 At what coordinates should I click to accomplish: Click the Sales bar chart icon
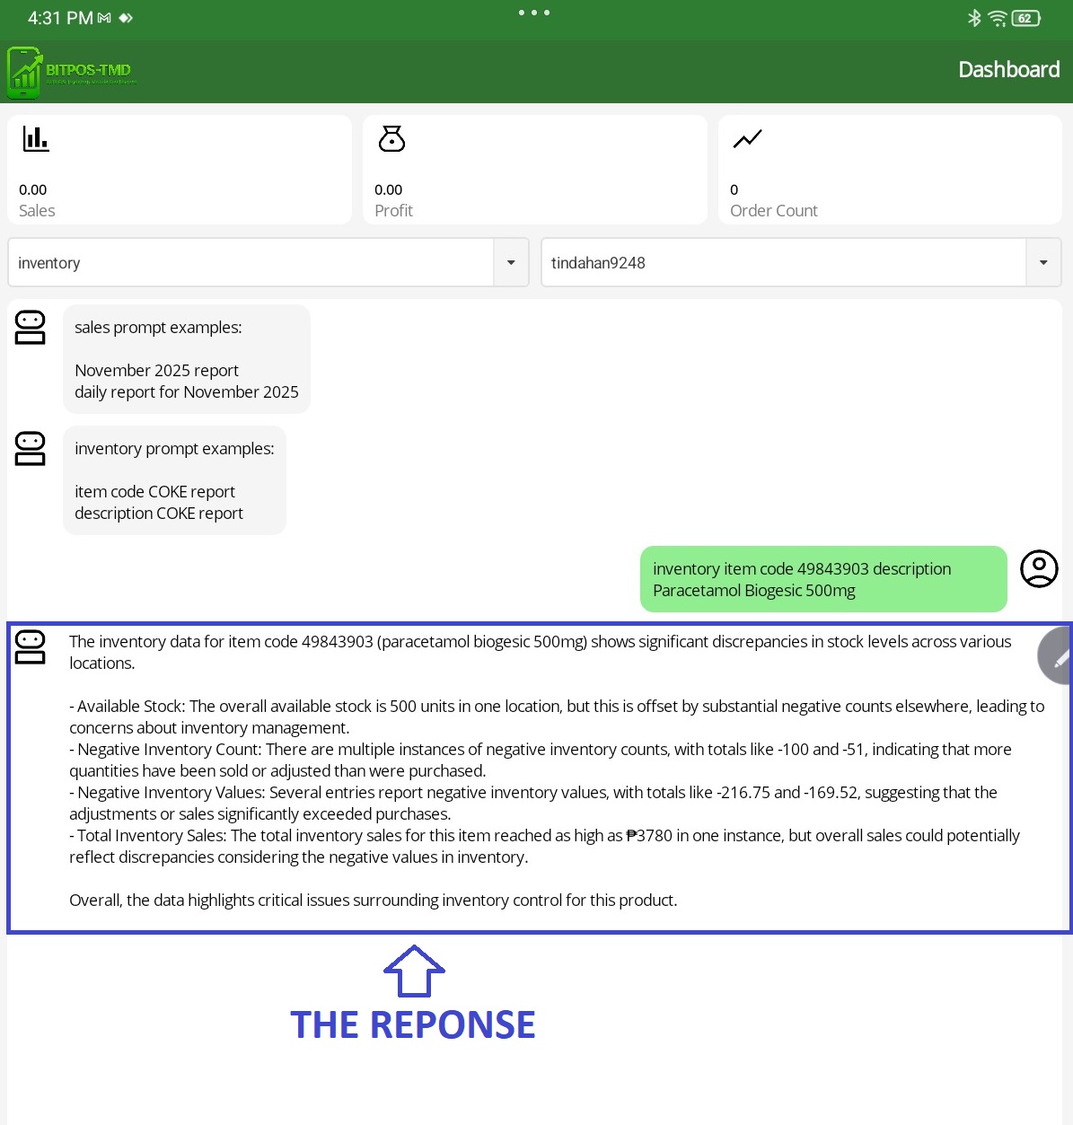point(36,139)
